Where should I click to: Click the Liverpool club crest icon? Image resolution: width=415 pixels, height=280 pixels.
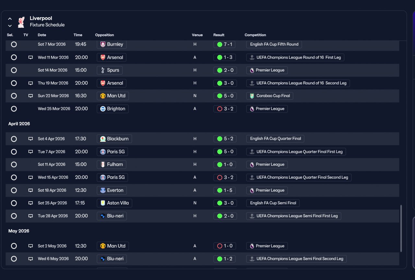(x=21, y=22)
